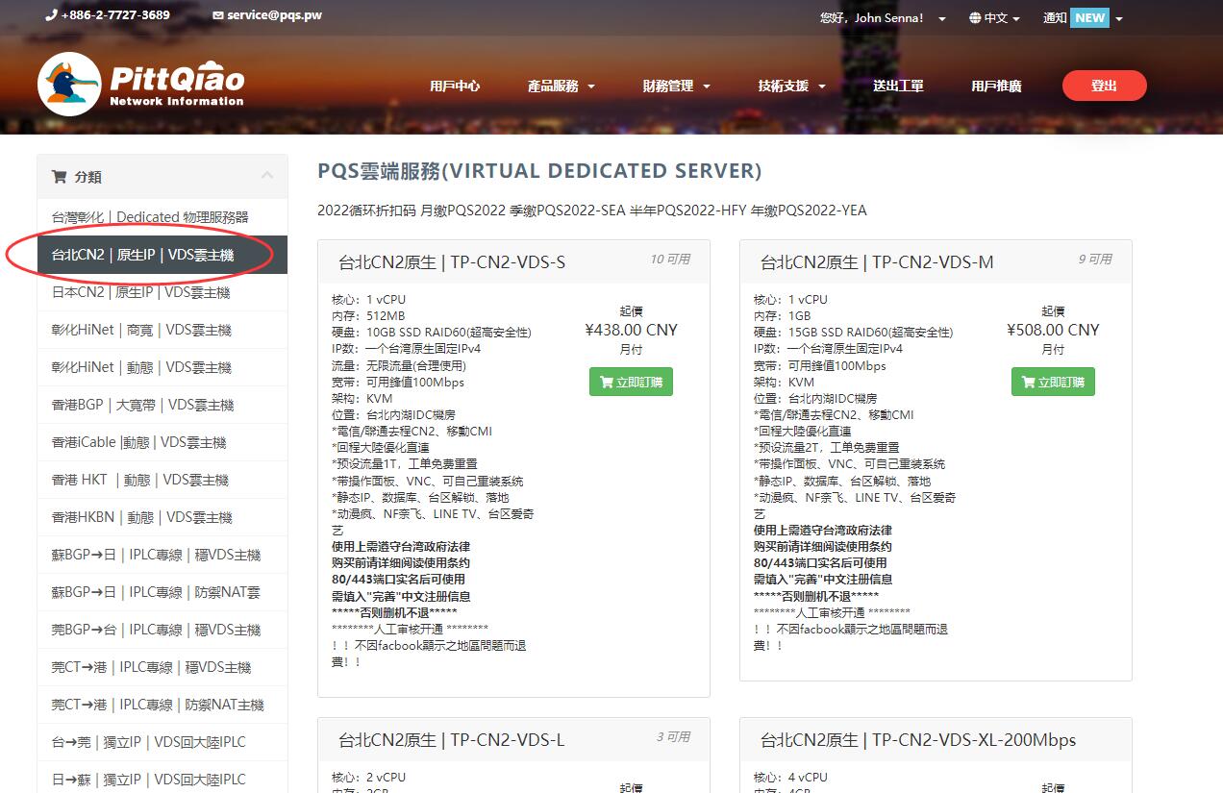1223x793 pixels.
Task: Click the 2022循环折扣码 discount code line
Action: click(x=592, y=211)
